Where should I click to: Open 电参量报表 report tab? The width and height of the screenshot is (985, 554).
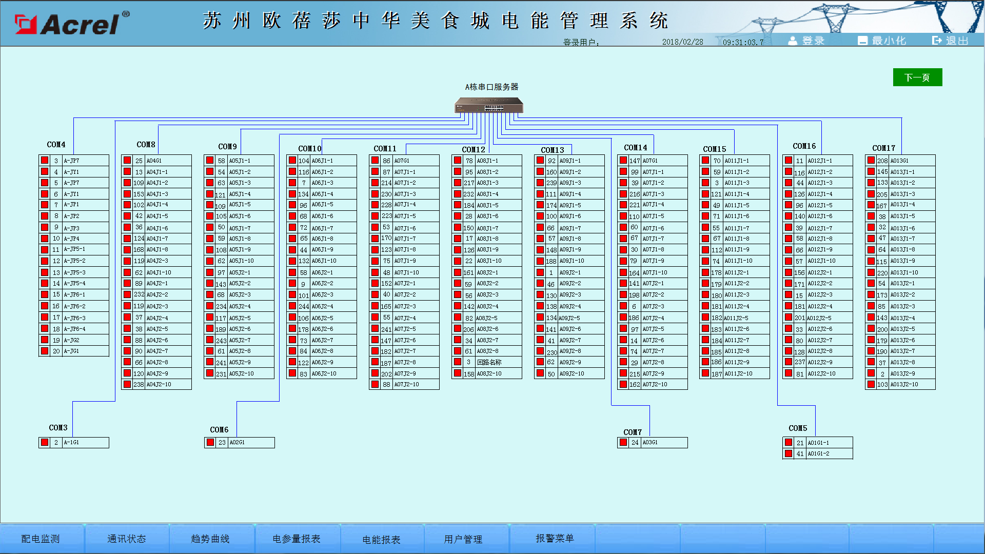pos(296,539)
